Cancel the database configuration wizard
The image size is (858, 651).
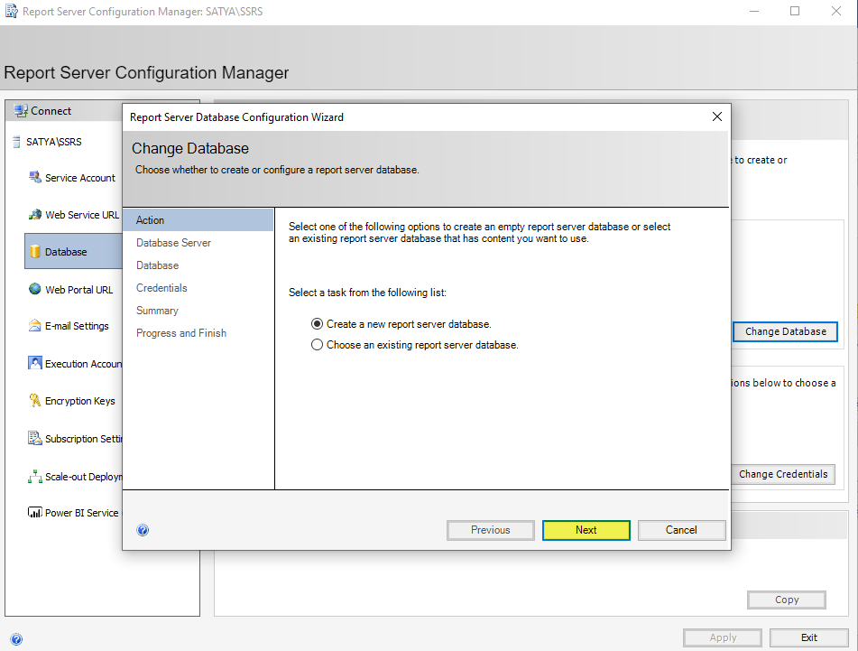[x=681, y=530]
